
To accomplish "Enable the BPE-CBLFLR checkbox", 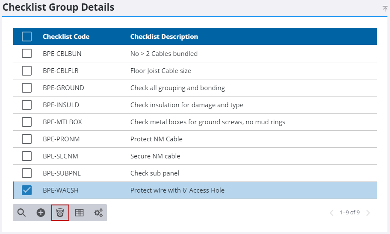I will point(27,71).
